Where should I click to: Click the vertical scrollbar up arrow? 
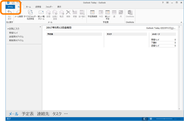tap(179, 27)
